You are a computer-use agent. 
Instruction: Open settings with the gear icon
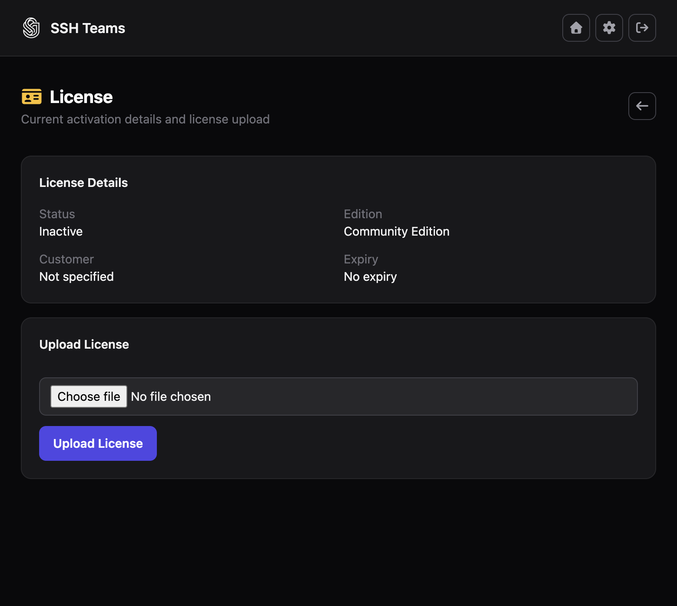tap(609, 28)
